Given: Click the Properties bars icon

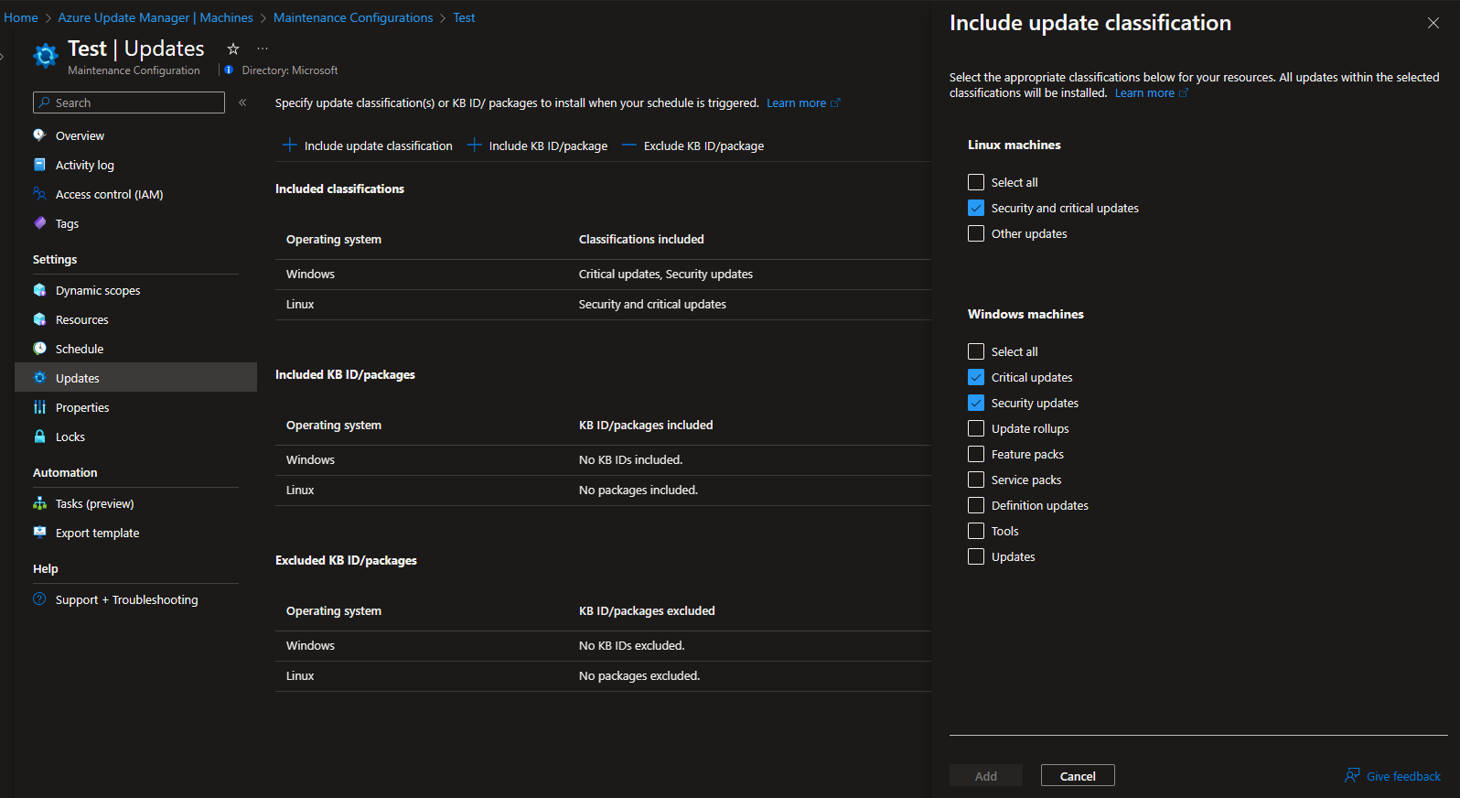Looking at the screenshot, I should click(39, 407).
